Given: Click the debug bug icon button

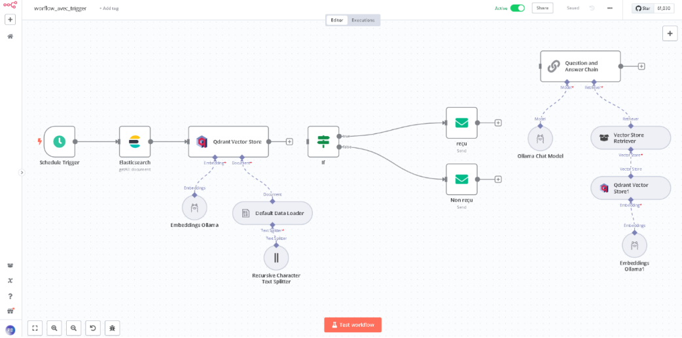Looking at the screenshot, I should (112, 328).
